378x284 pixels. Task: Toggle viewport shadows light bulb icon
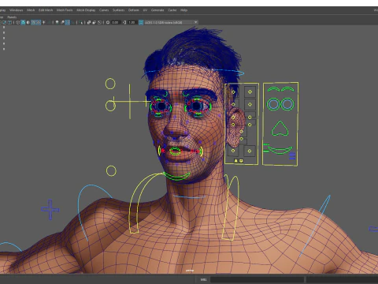[x=57, y=22]
